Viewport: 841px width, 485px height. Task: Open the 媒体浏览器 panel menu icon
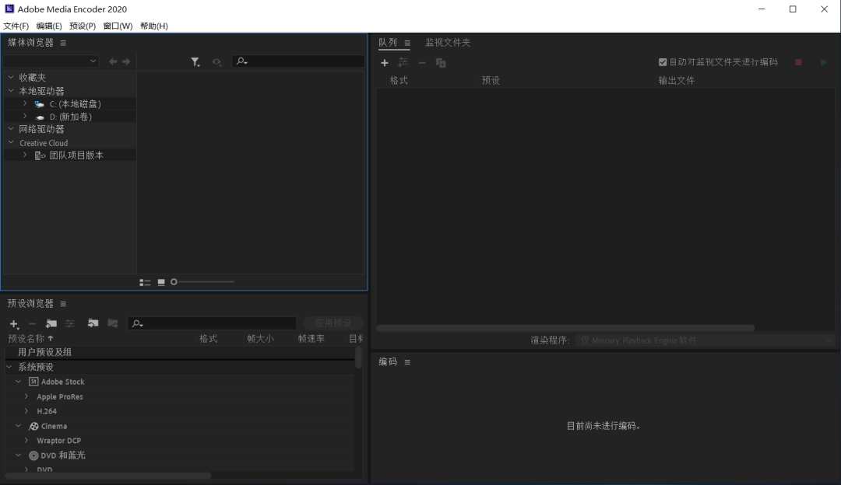63,43
